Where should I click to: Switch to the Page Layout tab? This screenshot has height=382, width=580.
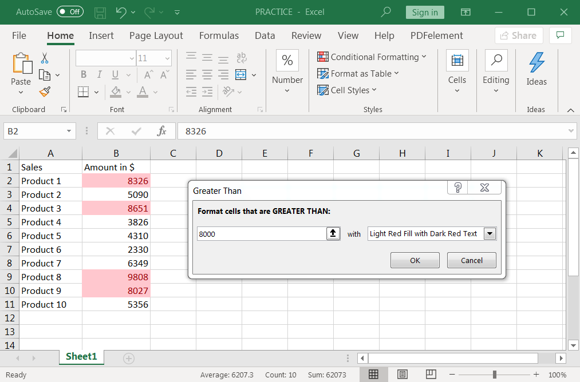tap(156, 35)
